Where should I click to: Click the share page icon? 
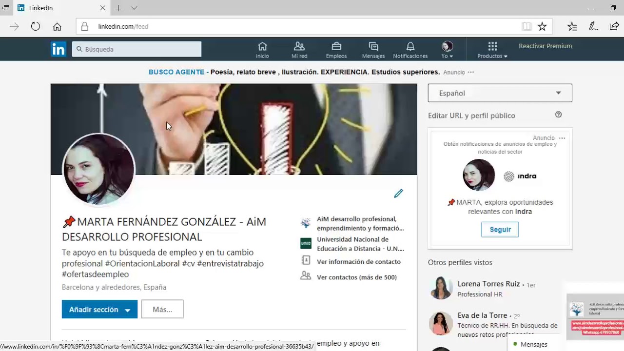(614, 26)
